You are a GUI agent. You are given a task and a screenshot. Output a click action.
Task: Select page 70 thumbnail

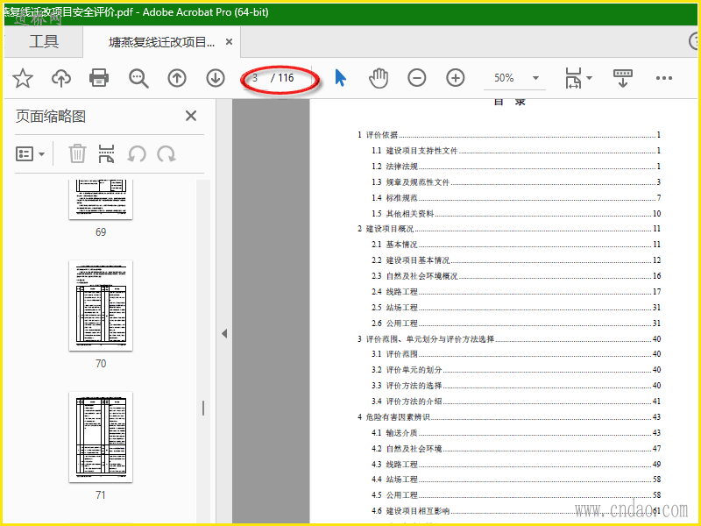[101, 305]
